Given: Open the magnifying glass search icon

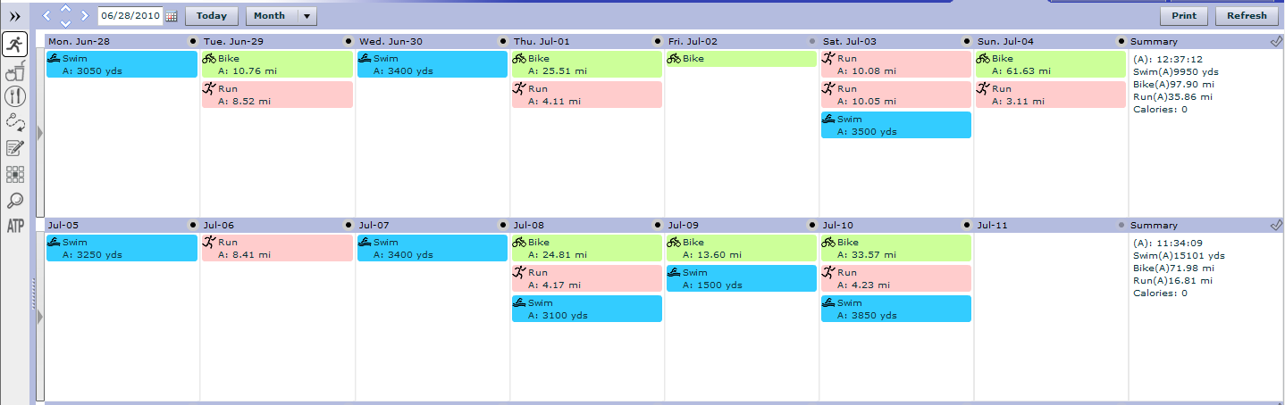Looking at the screenshot, I should [14, 201].
